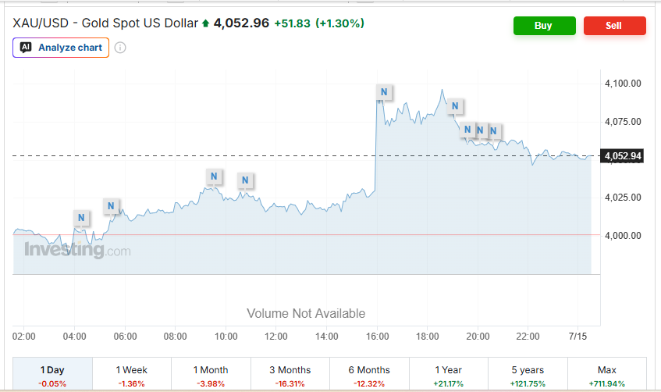Switch to the 1 Year timeframe
This screenshot has height=392, width=661.
[x=449, y=374]
